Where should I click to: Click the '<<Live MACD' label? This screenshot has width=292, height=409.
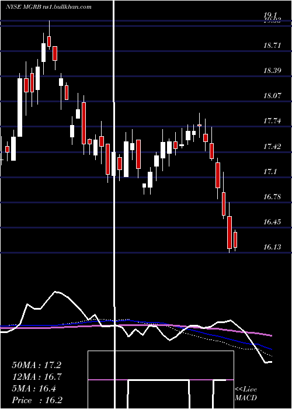pyautogui.click(x=246, y=394)
